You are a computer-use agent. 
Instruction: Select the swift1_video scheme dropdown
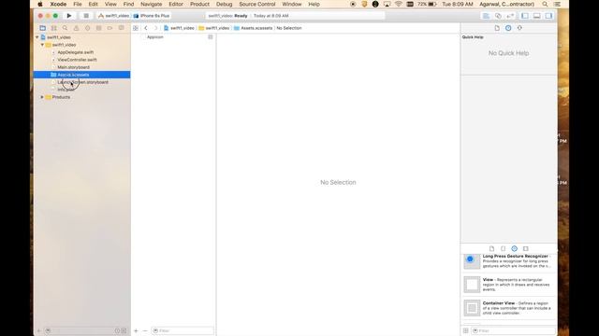pyautogui.click(x=113, y=16)
